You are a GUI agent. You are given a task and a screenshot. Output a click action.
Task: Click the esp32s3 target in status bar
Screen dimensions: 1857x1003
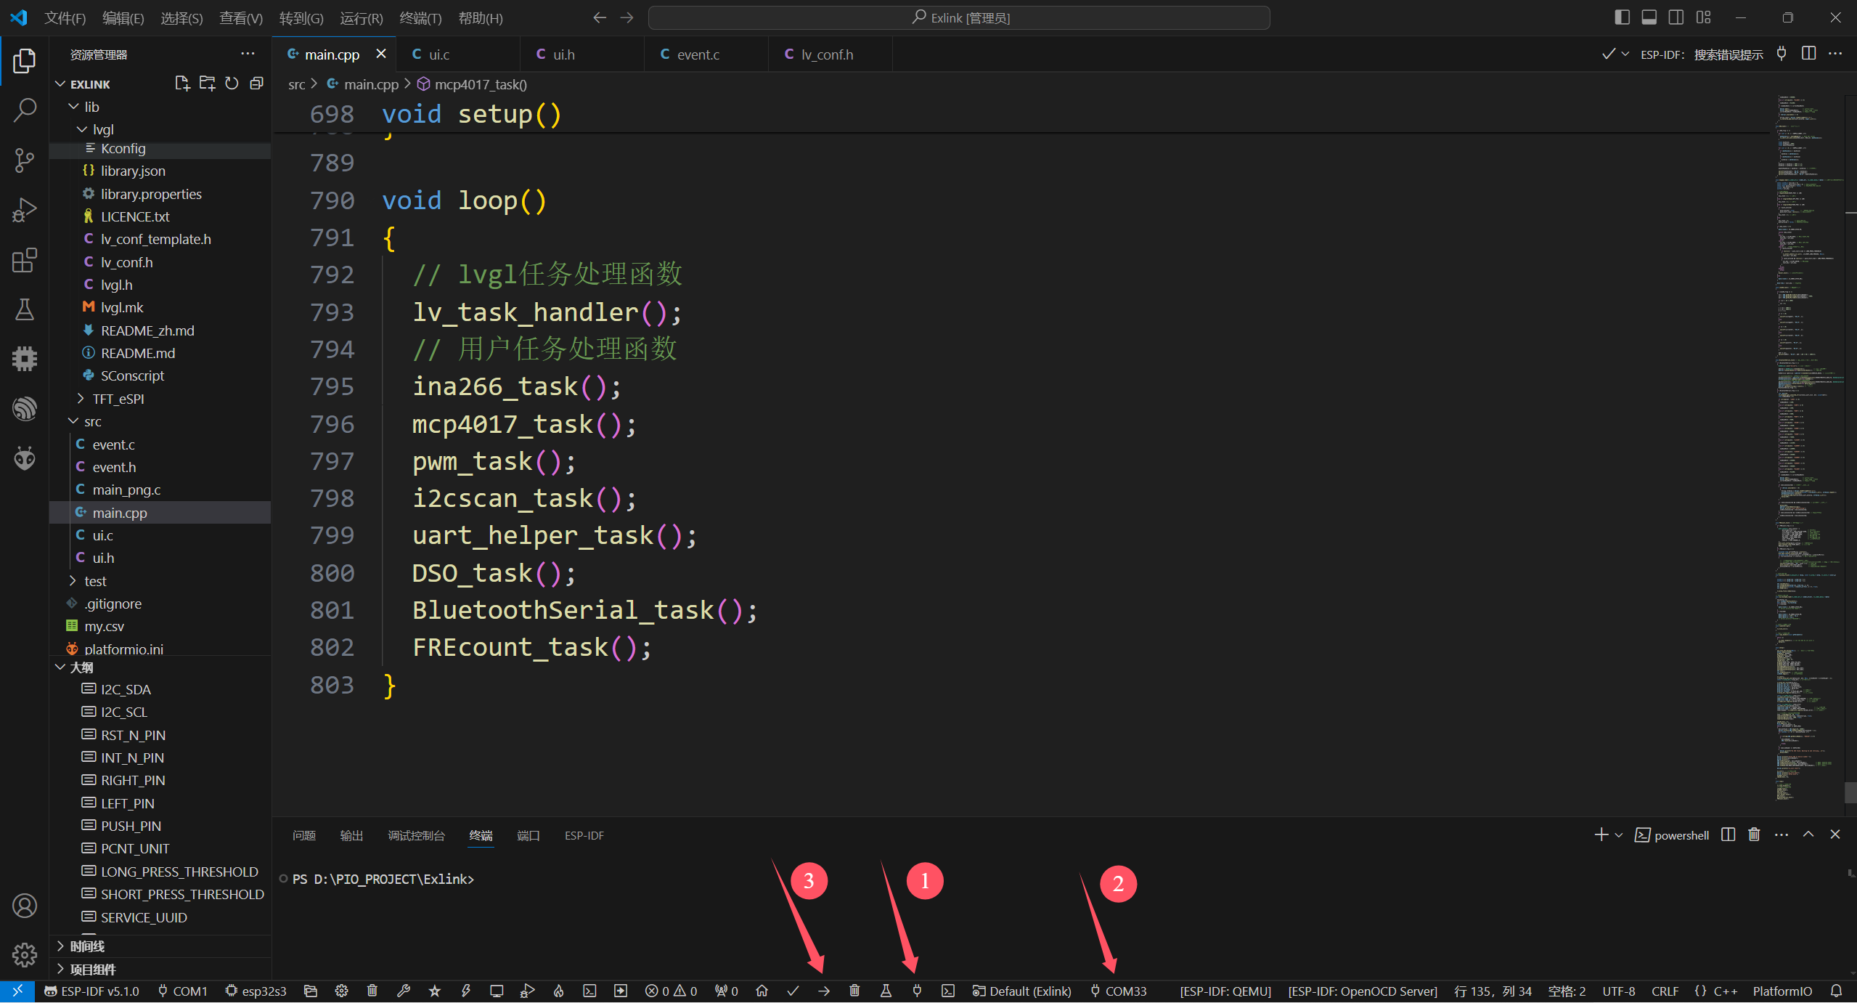tap(256, 991)
